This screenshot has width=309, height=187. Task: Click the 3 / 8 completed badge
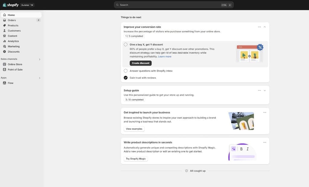coord(134,100)
